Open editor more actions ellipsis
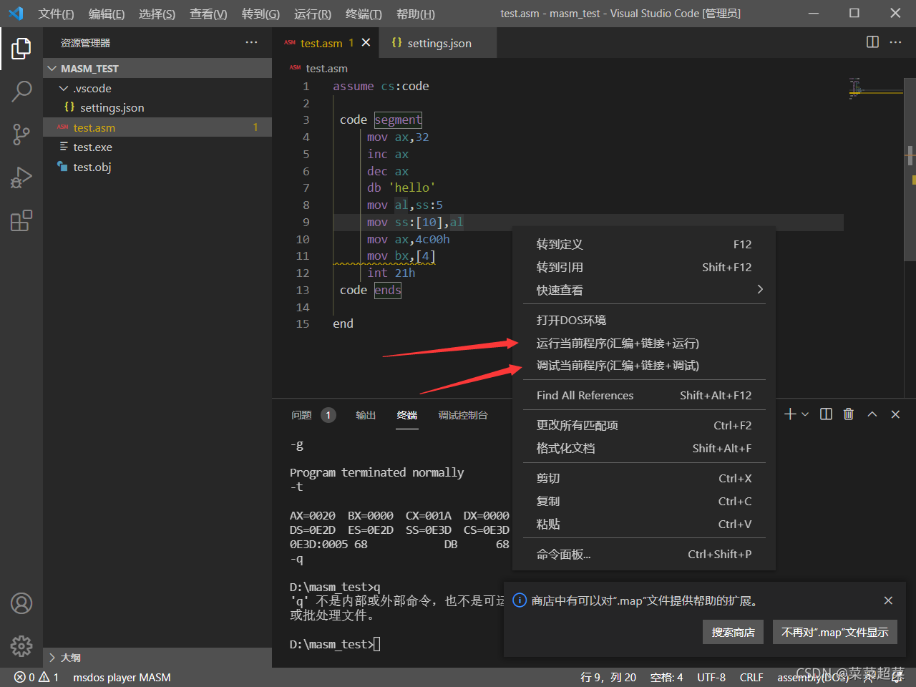The image size is (916, 687). [895, 42]
